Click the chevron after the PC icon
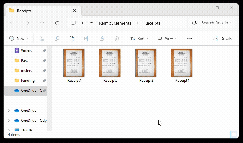 [x=82, y=23]
